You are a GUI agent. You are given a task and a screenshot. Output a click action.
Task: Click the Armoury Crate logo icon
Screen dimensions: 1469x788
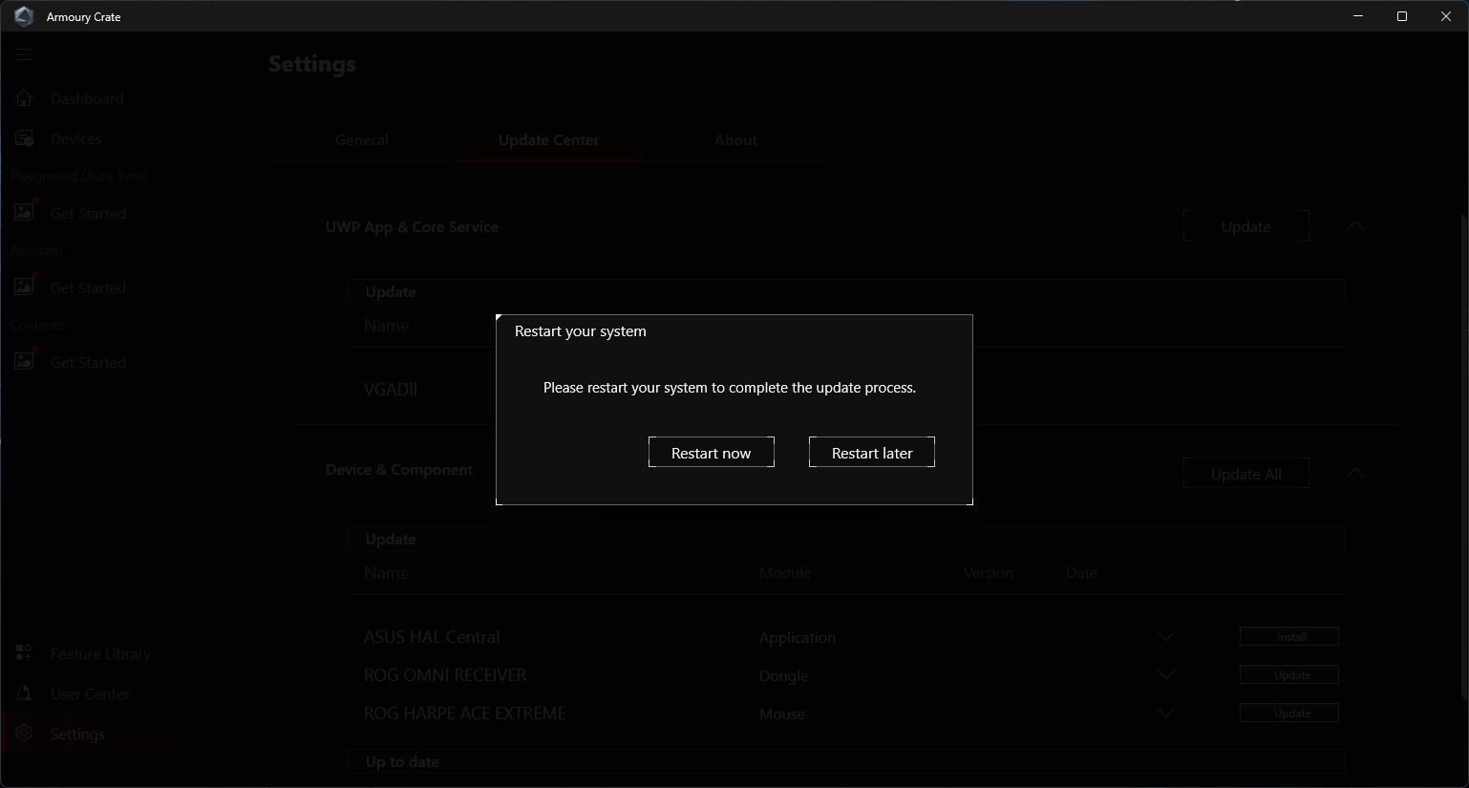[24, 16]
